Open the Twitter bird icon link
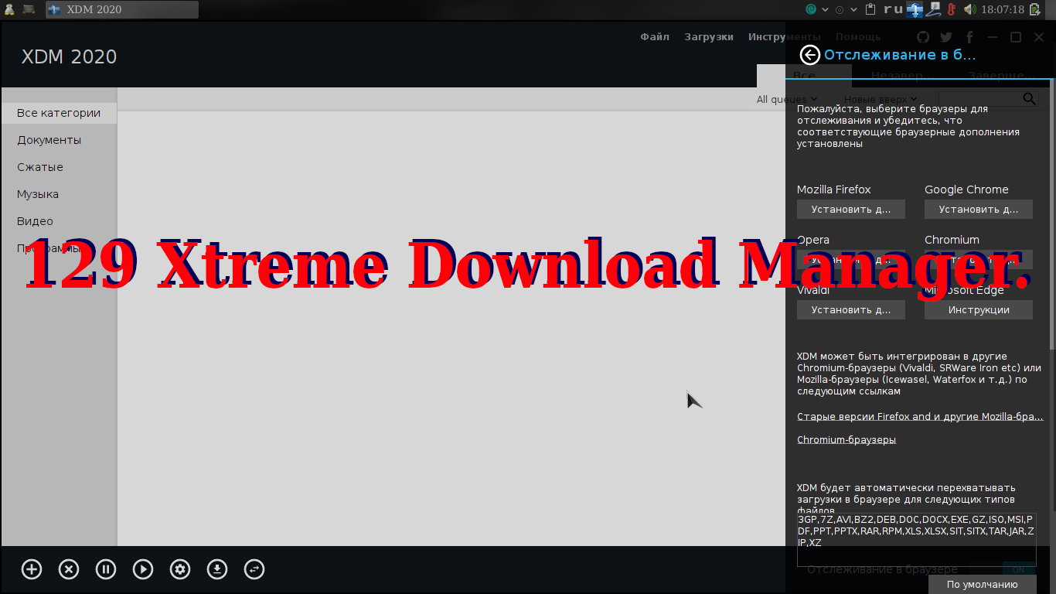 point(946,37)
